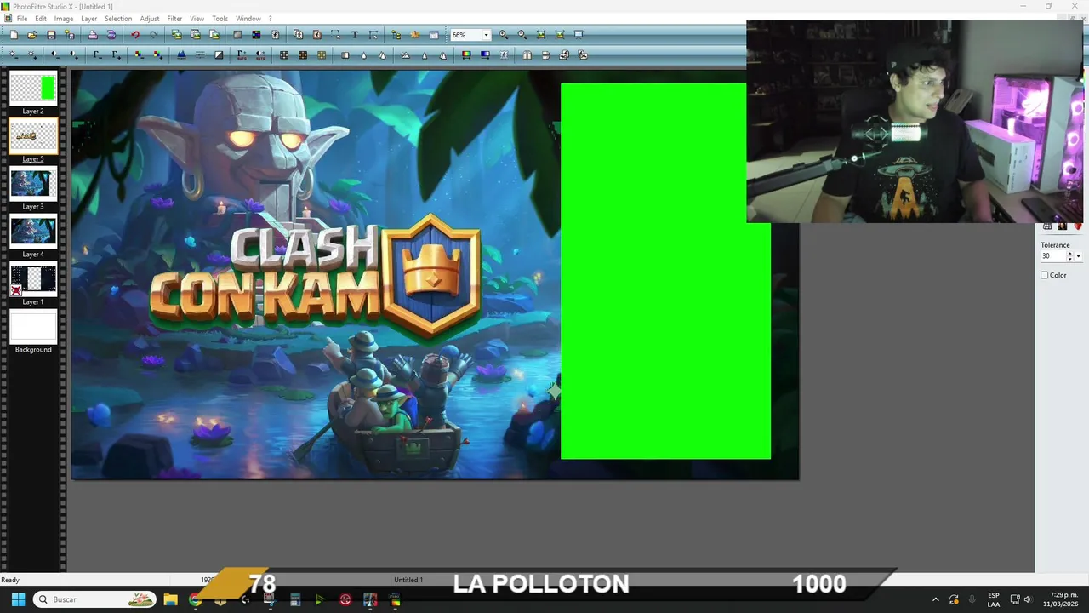1089x613 pixels.
Task: Open the histogram levels icon
Action: coord(181,54)
